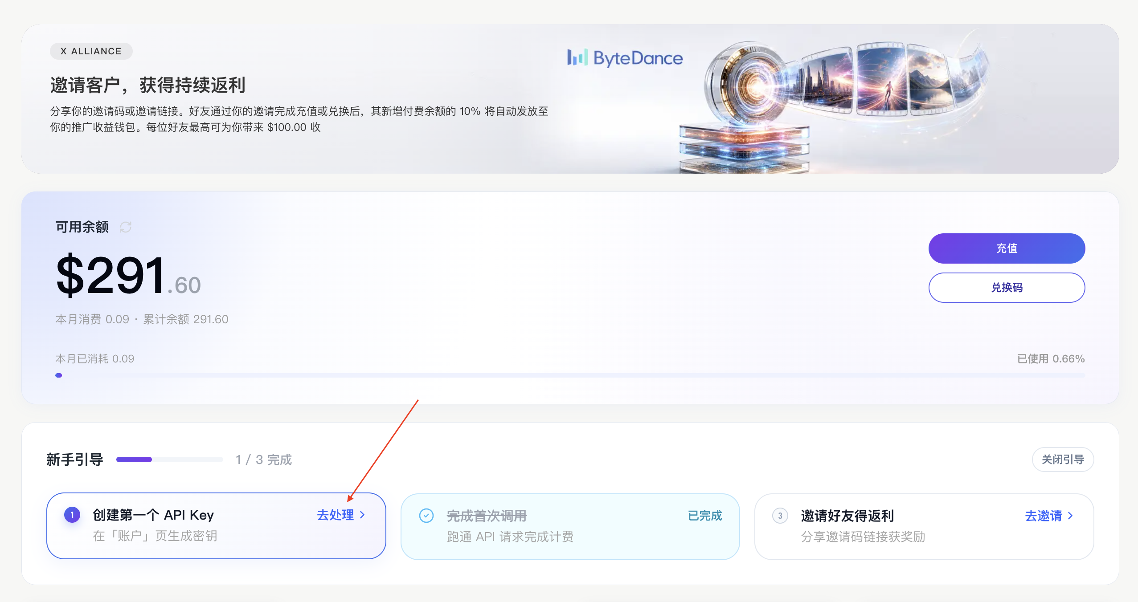Click the chevron after 去处理
This screenshot has height=602, width=1138.
coord(362,515)
